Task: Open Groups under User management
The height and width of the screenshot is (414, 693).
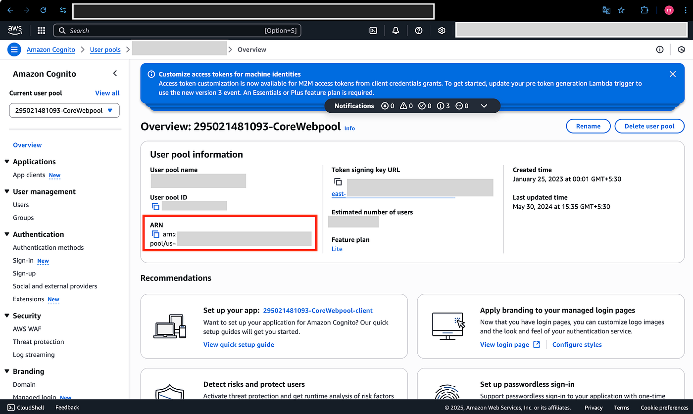Action: click(x=23, y=218)
